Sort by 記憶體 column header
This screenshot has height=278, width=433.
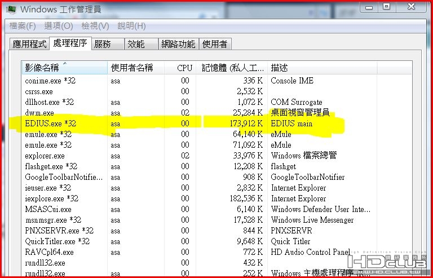pyautogui.click(x=232, y=68)
